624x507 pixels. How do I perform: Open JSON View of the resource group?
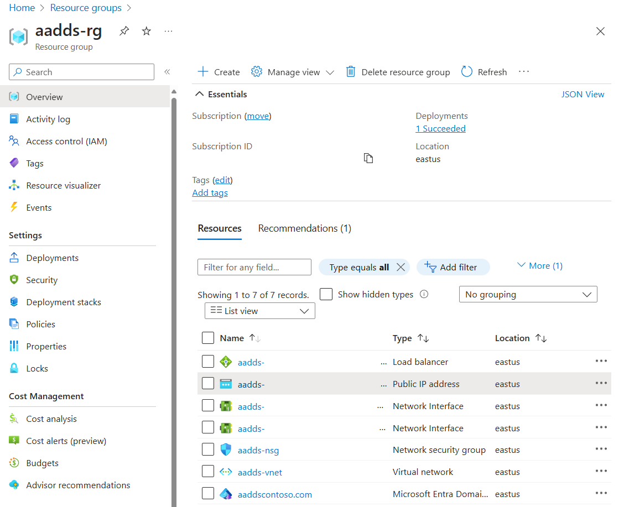point(583,94)
